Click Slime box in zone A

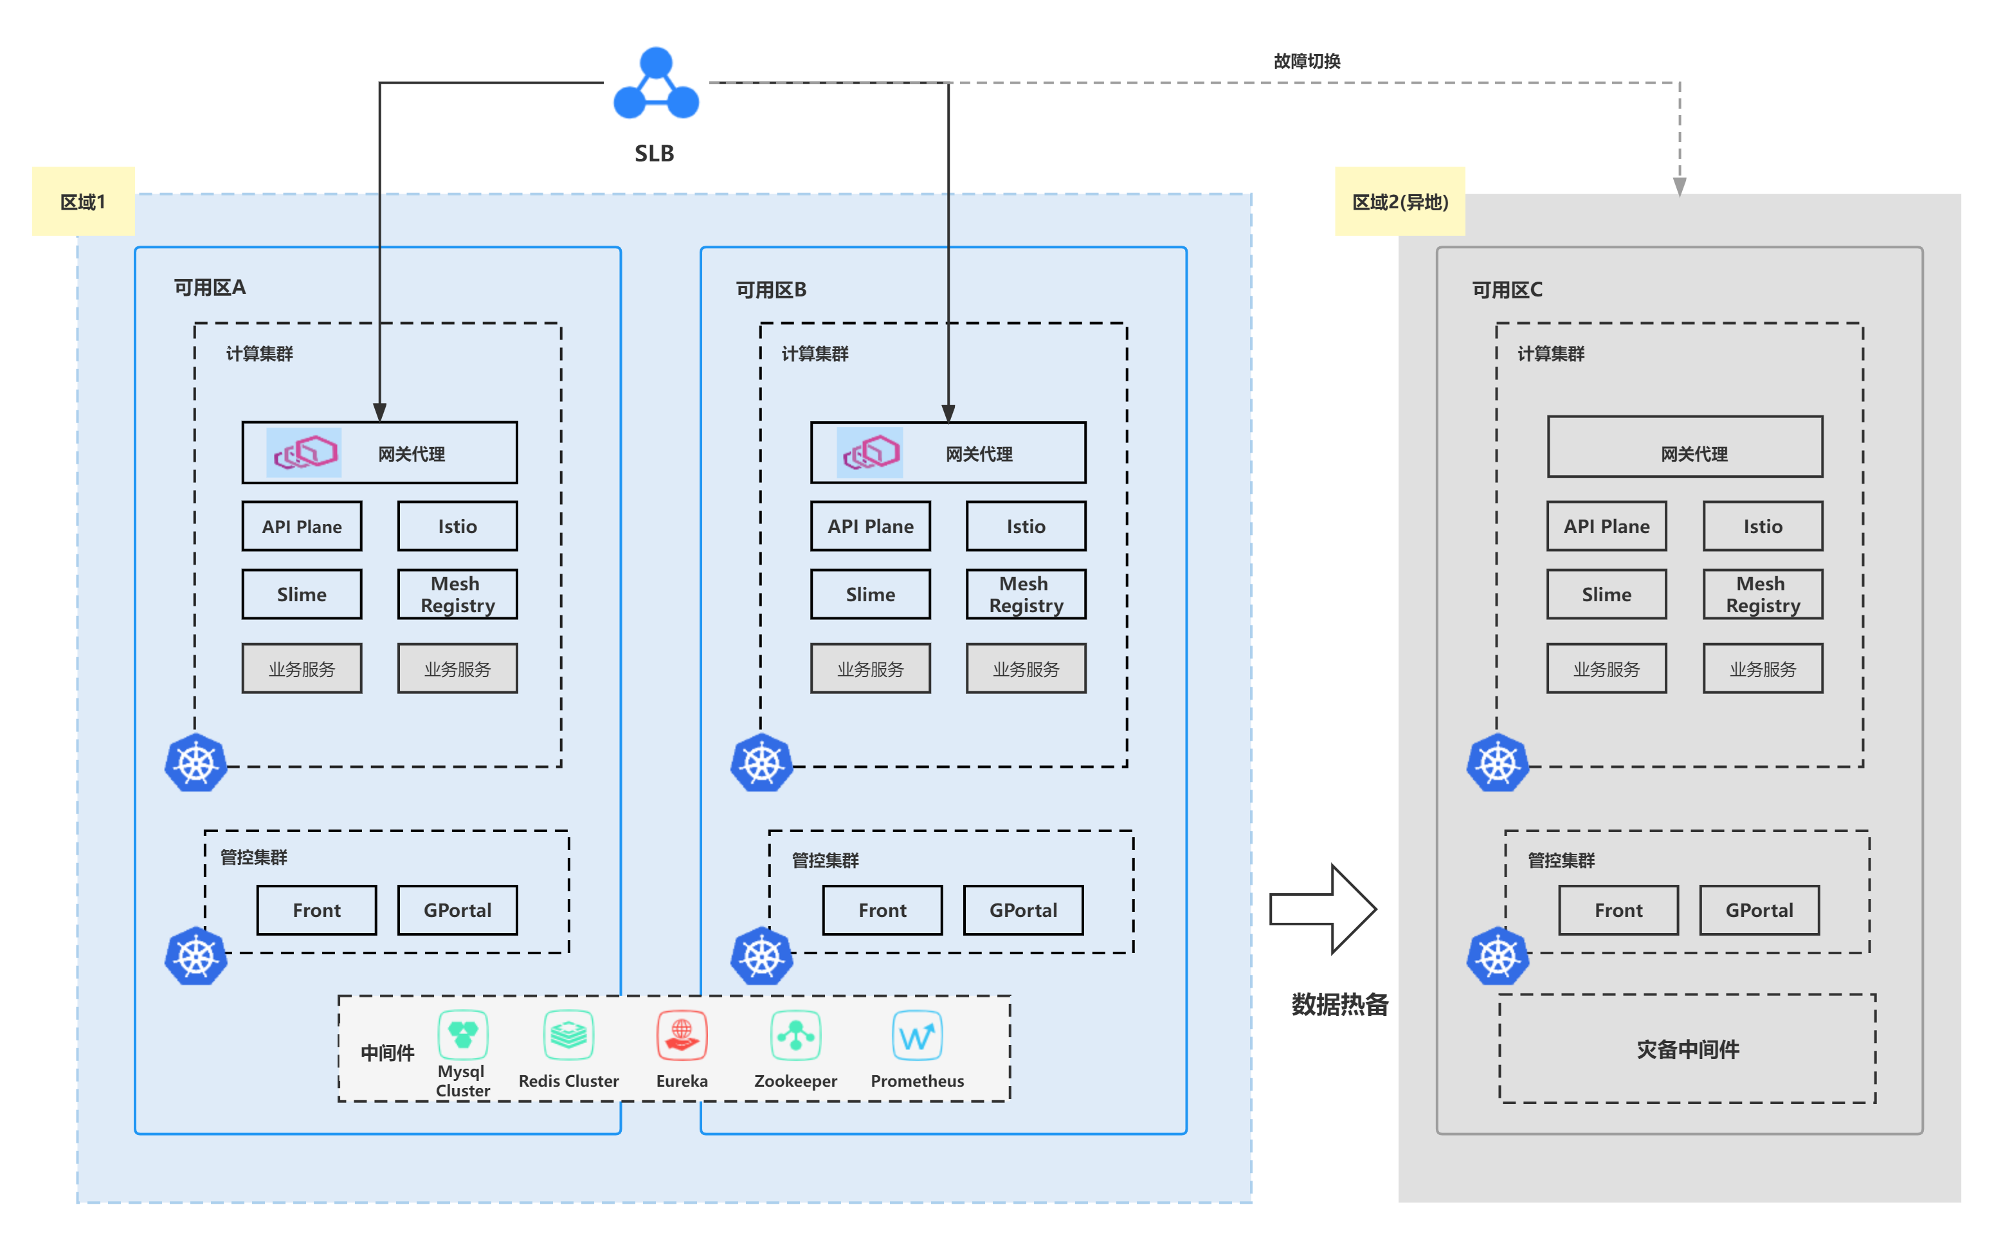tap(302, 594)
